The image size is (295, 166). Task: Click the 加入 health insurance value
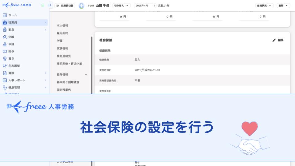137,59
